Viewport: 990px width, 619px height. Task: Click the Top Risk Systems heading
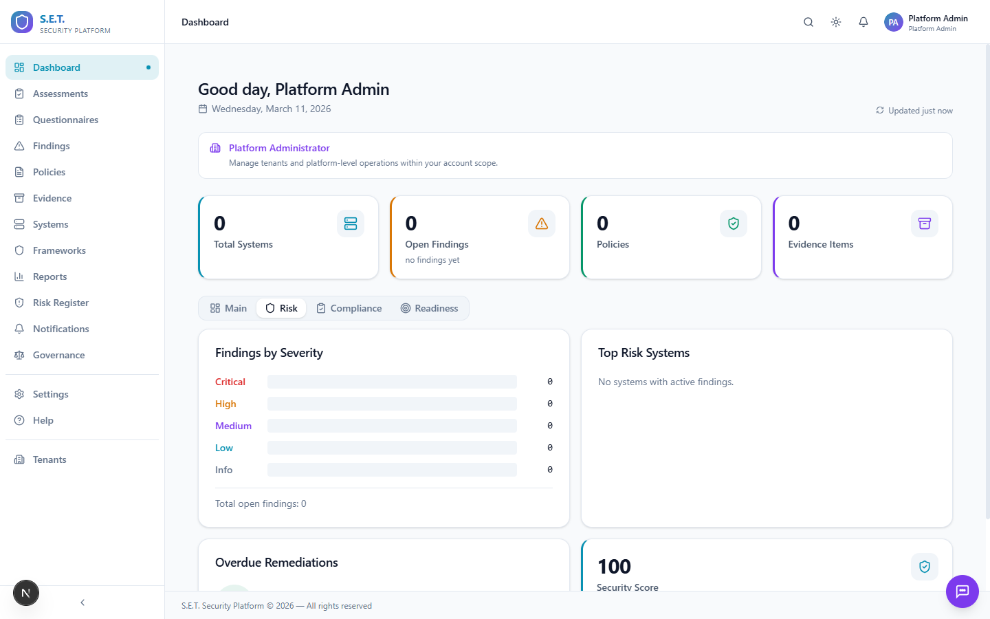[x=643, y=353]
